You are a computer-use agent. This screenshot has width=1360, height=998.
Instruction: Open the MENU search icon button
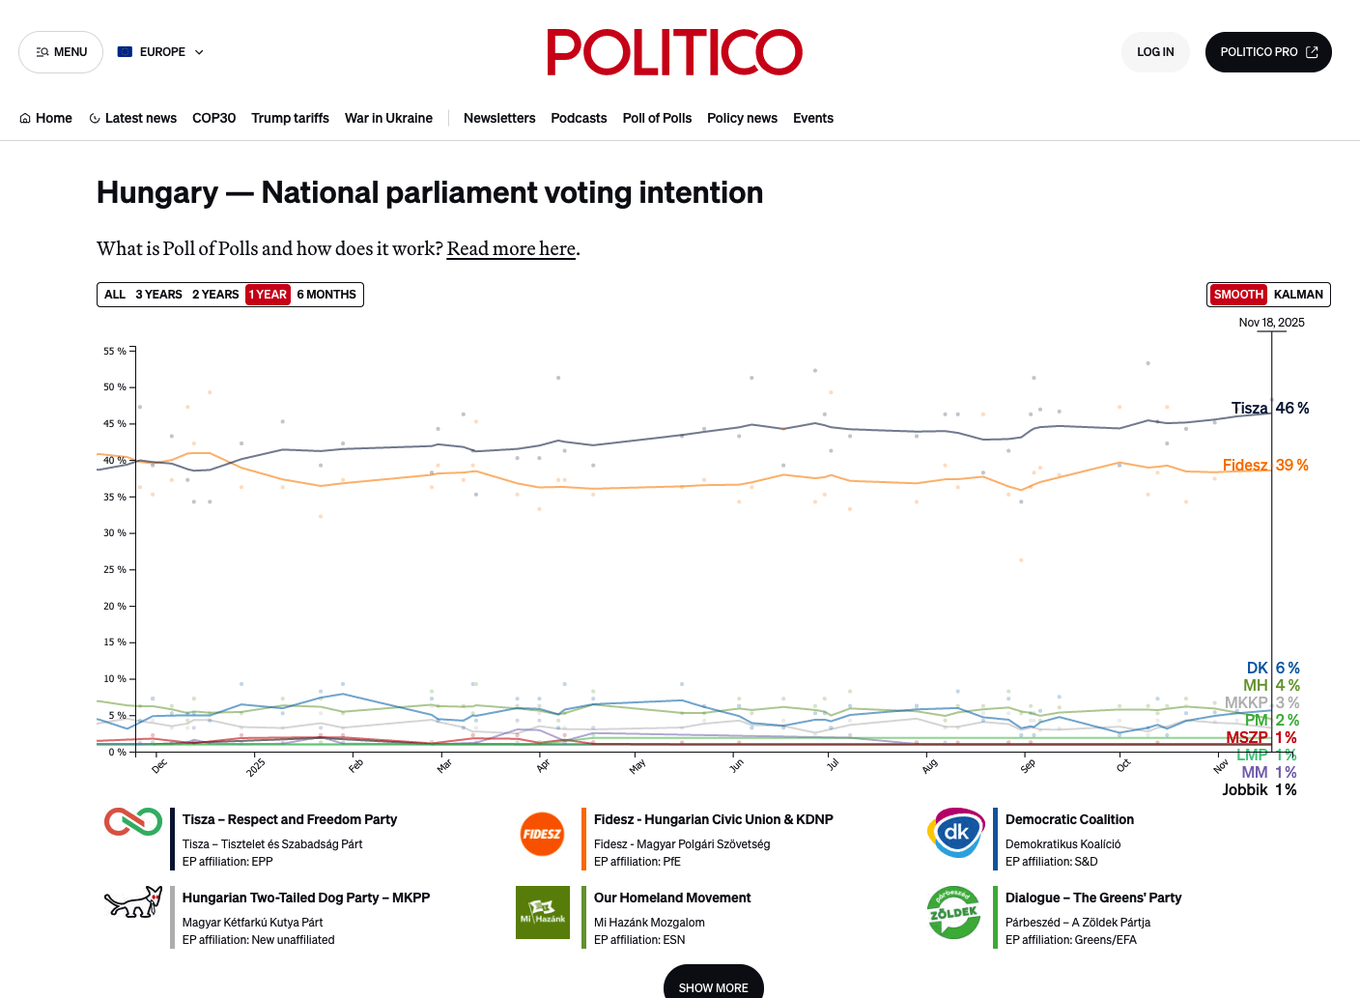click(62, 52)
